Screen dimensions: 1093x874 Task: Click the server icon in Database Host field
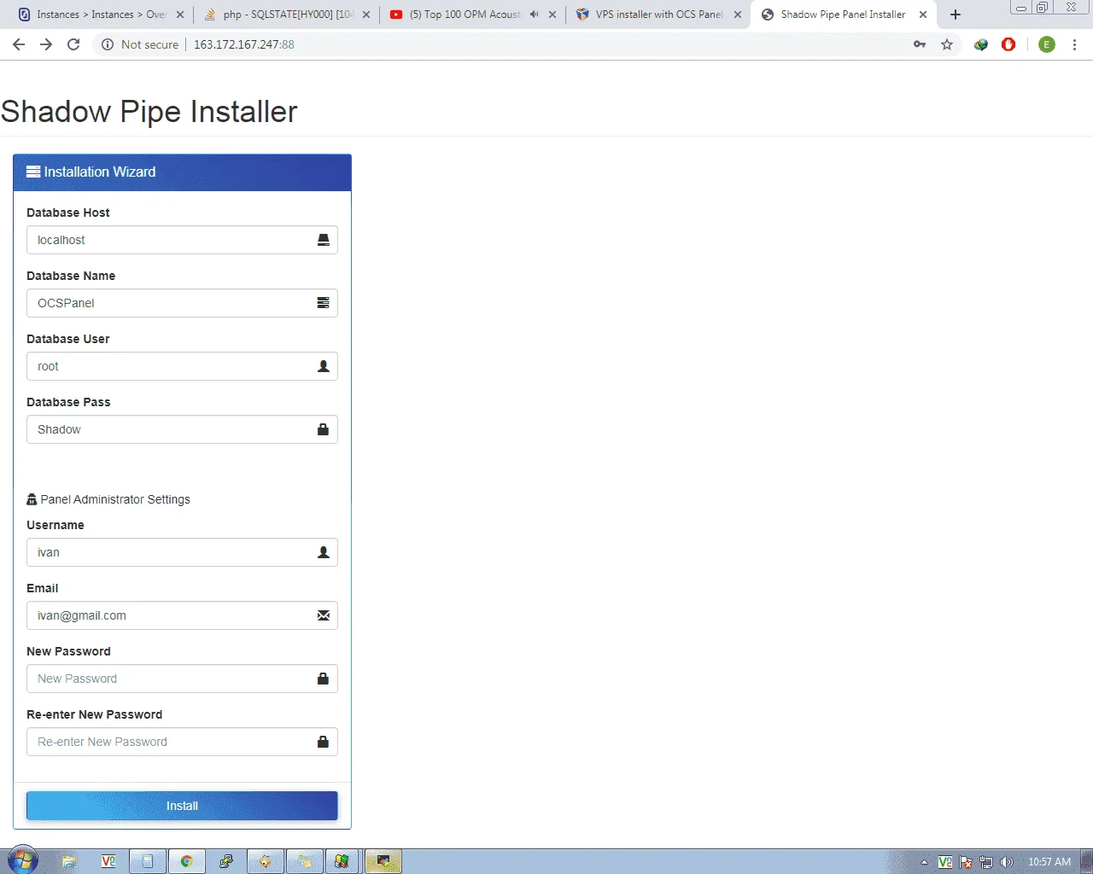point(323,240)
